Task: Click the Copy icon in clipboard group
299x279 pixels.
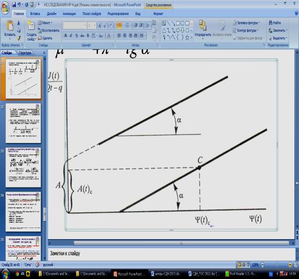Action: pos(19,30)
